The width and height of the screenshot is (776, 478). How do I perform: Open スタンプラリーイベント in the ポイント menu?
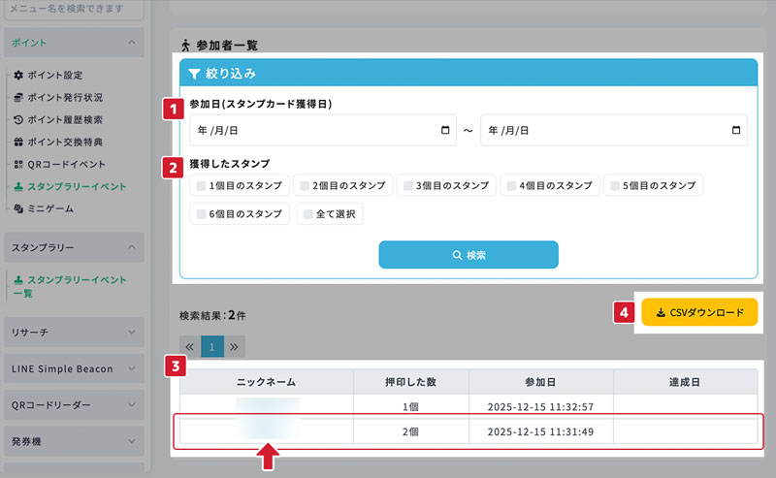[x=76, y=186]
